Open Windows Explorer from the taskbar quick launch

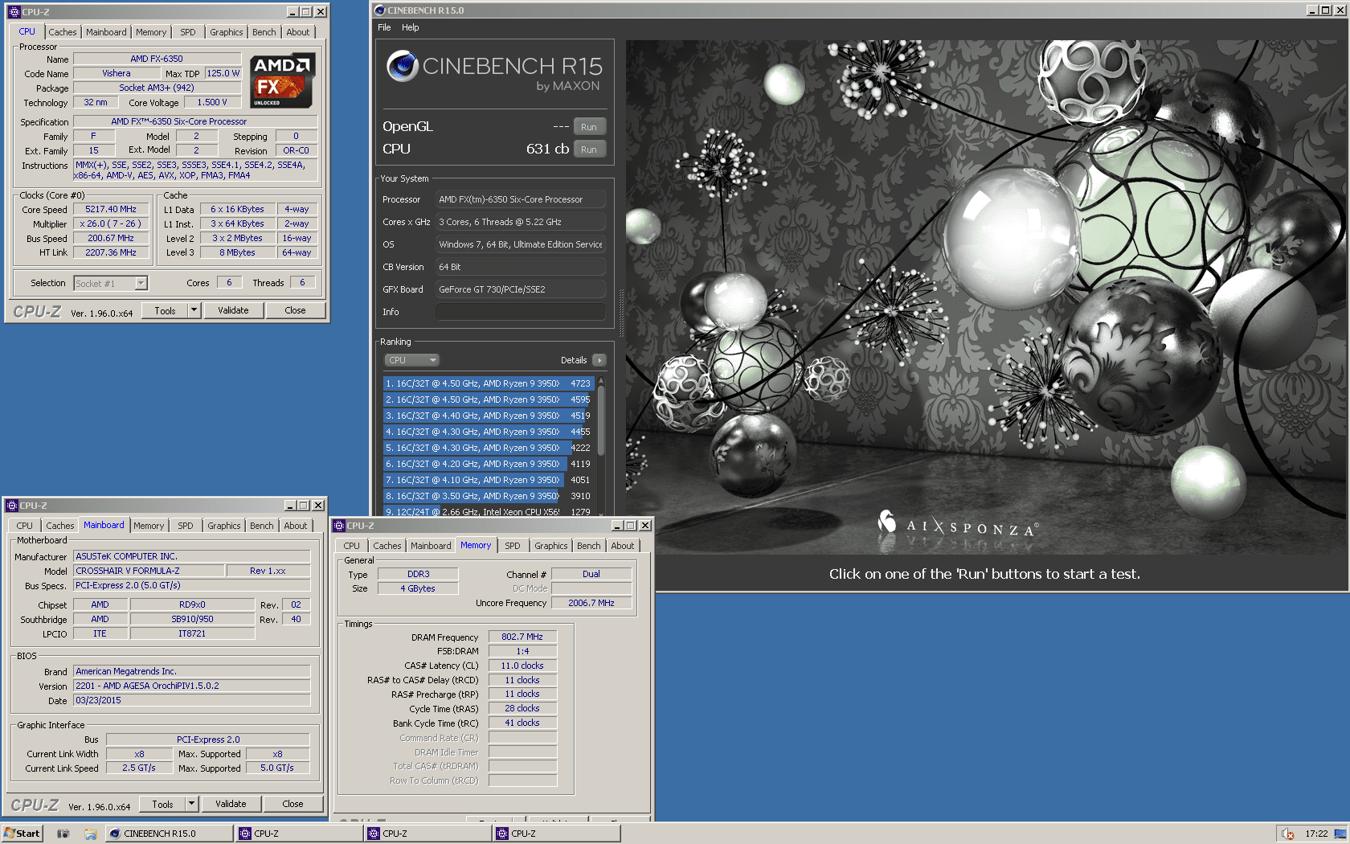click(x=91, y=834)
